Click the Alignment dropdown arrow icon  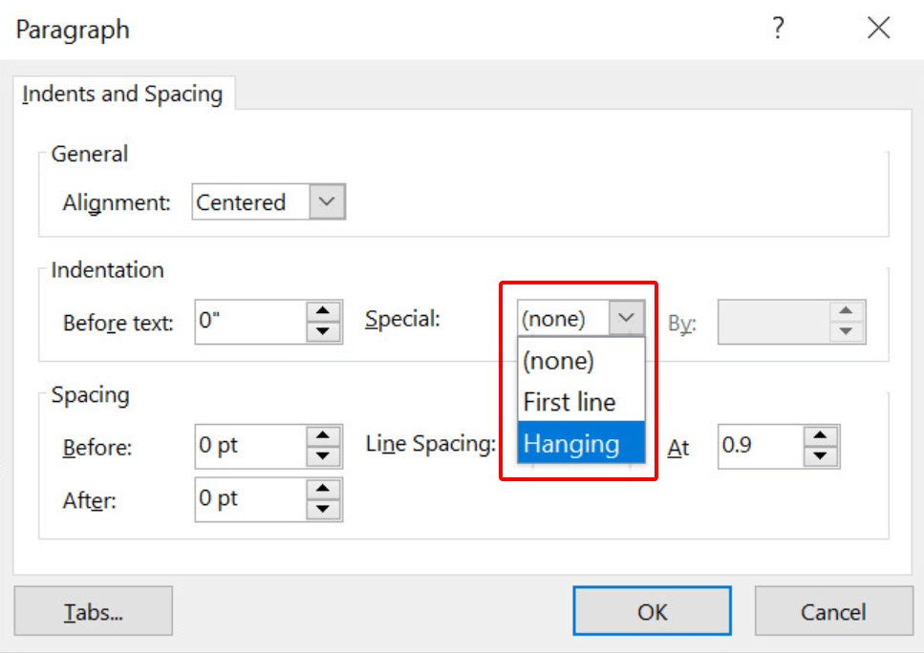[327, 201]
